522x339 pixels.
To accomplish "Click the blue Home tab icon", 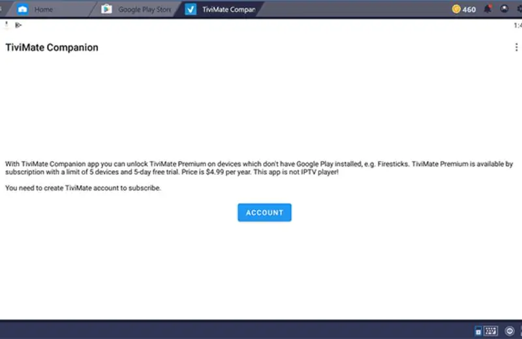I will pyautogui.click(x=23, y=10).
